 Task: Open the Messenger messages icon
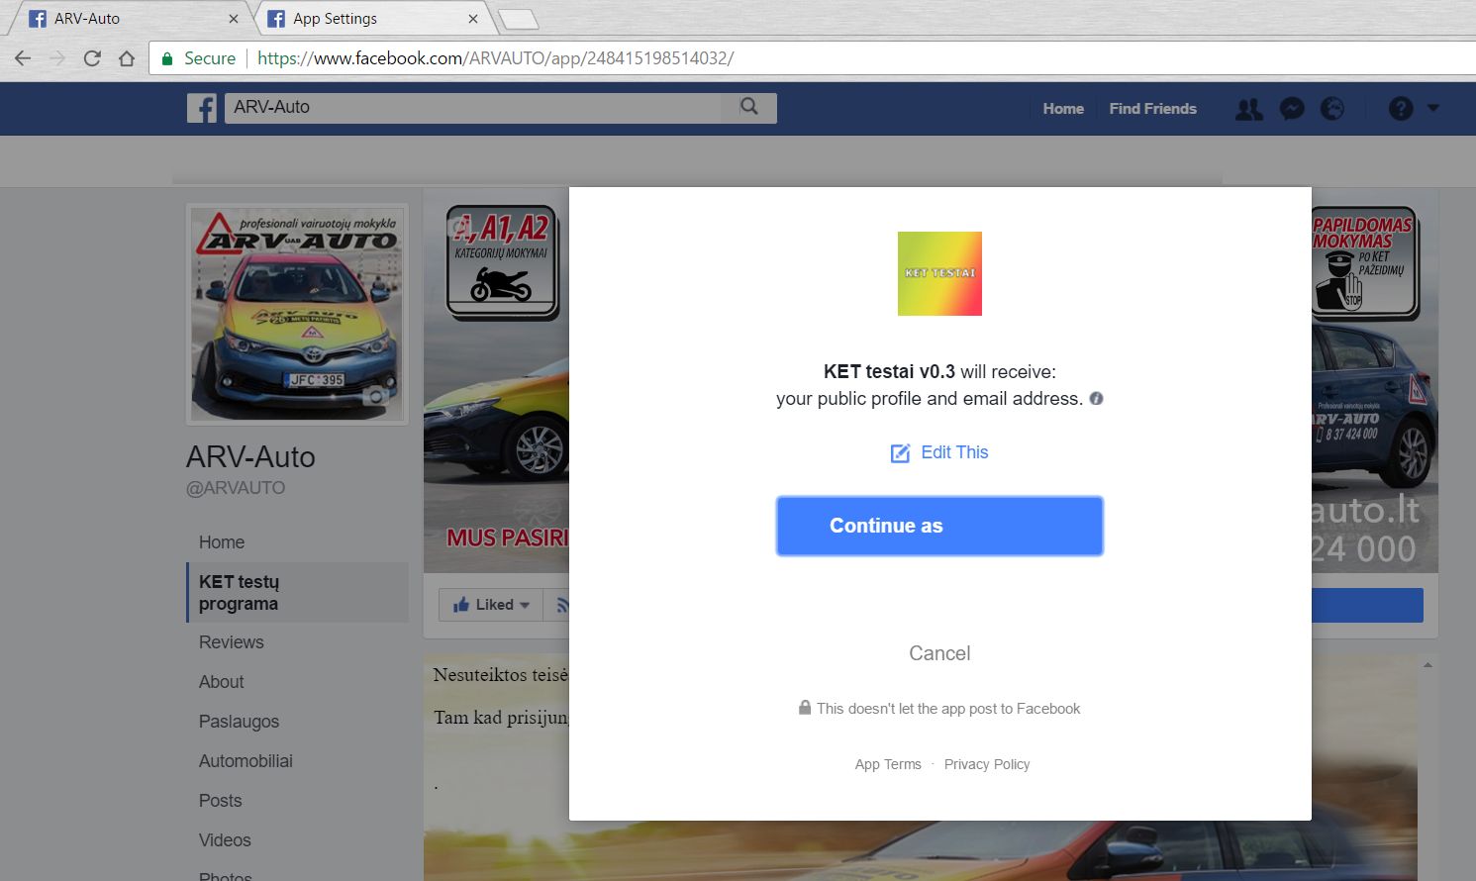tap(1292, 109)
